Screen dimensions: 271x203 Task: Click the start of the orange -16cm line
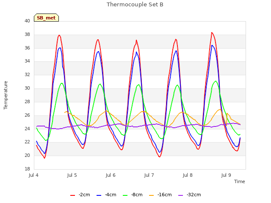pos(65,112)
